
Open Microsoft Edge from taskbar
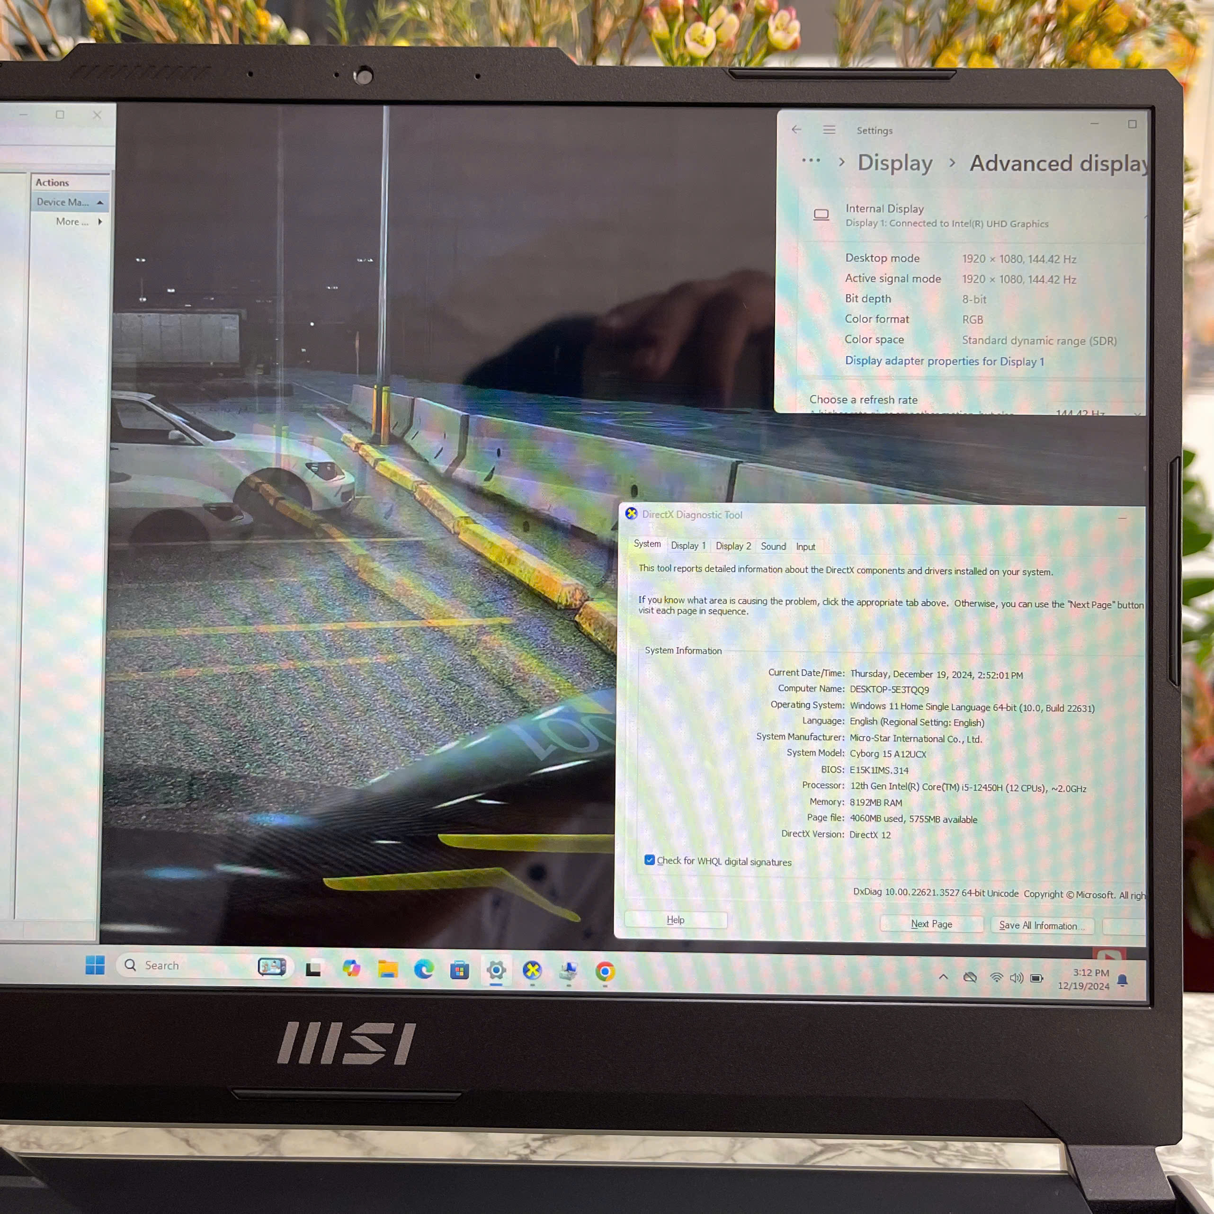pyautogui.click(x=423, y=970)
